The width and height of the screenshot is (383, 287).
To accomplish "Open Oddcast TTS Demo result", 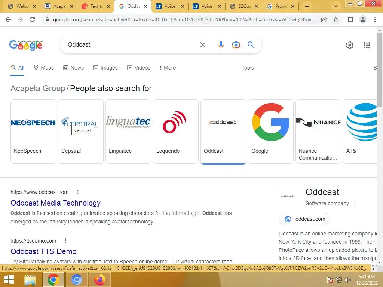I will 43,251.
